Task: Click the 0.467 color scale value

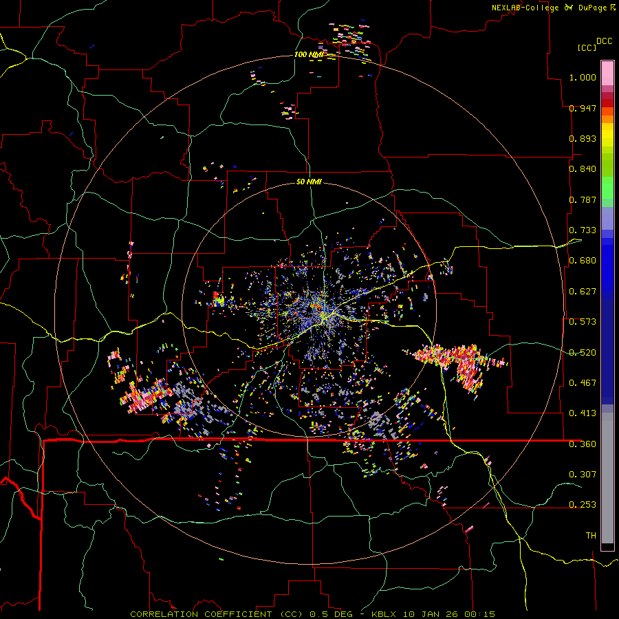Action: (583, 383)
